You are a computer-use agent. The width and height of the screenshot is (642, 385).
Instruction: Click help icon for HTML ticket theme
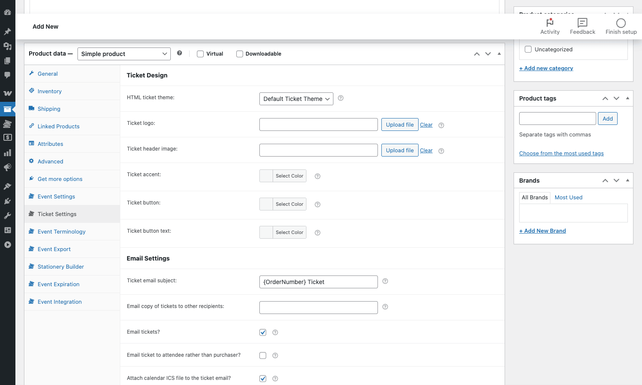pyautogui.click(x=341, y=98)
